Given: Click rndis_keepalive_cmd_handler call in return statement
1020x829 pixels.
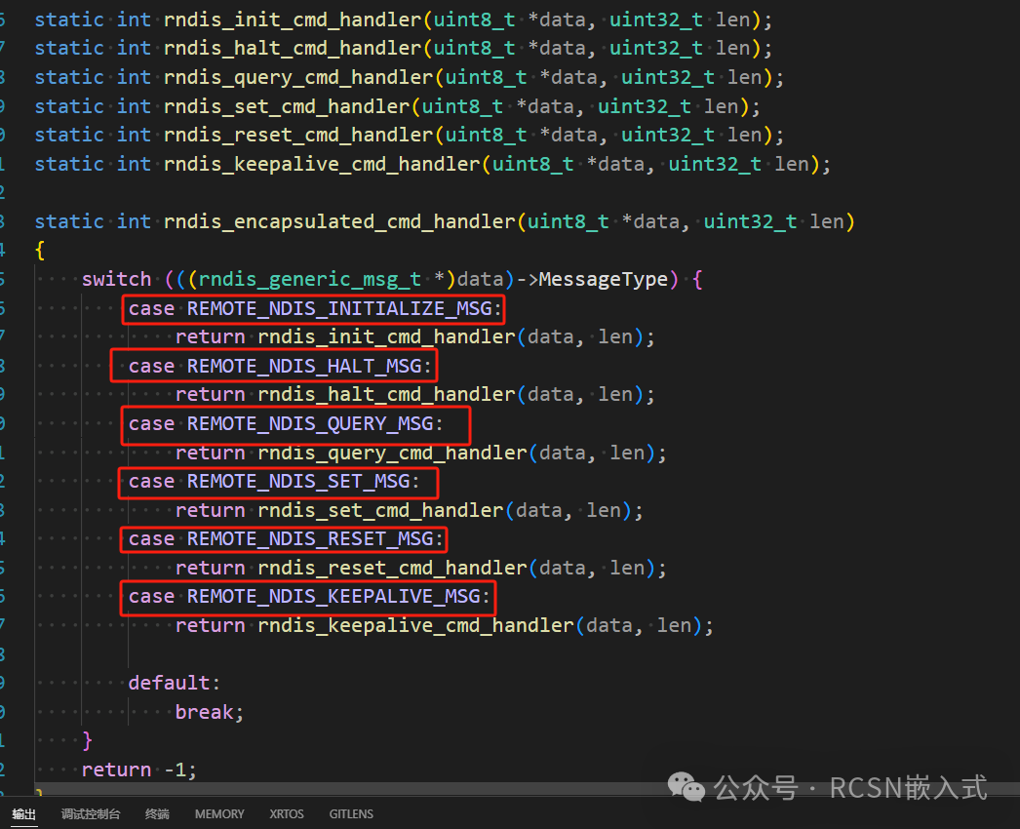Looking at the screenshot, I should pyautogui.click(x=415, y=625).
